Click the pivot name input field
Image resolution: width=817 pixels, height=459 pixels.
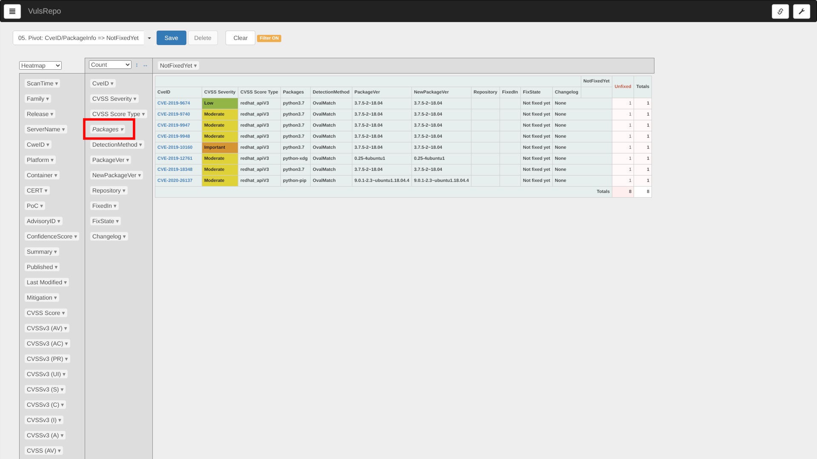78,38
